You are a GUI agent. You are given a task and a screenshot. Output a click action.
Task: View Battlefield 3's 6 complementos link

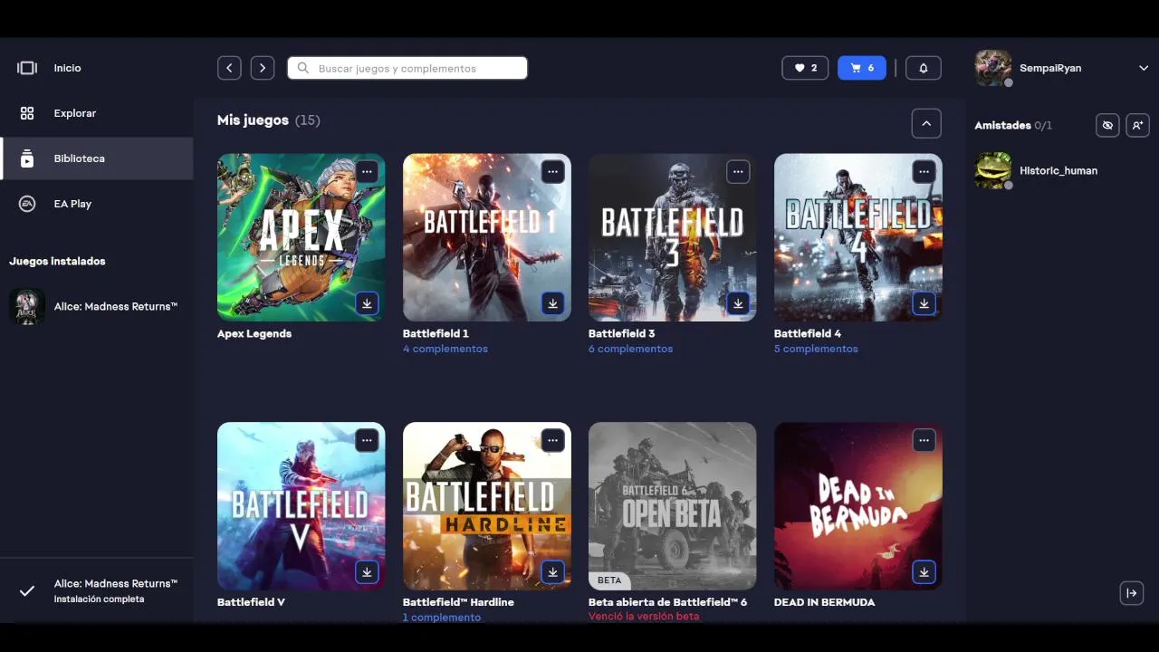631,349
